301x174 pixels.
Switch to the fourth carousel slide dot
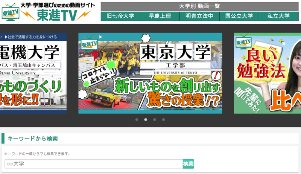164,119
